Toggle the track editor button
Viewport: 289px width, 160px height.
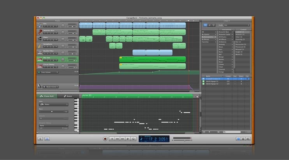(47, 139)
